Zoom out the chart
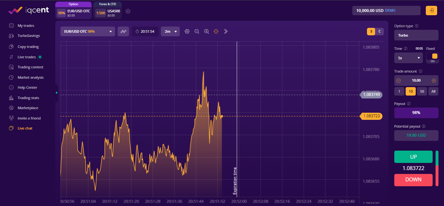Screen dimensions: 444x206 197,31
